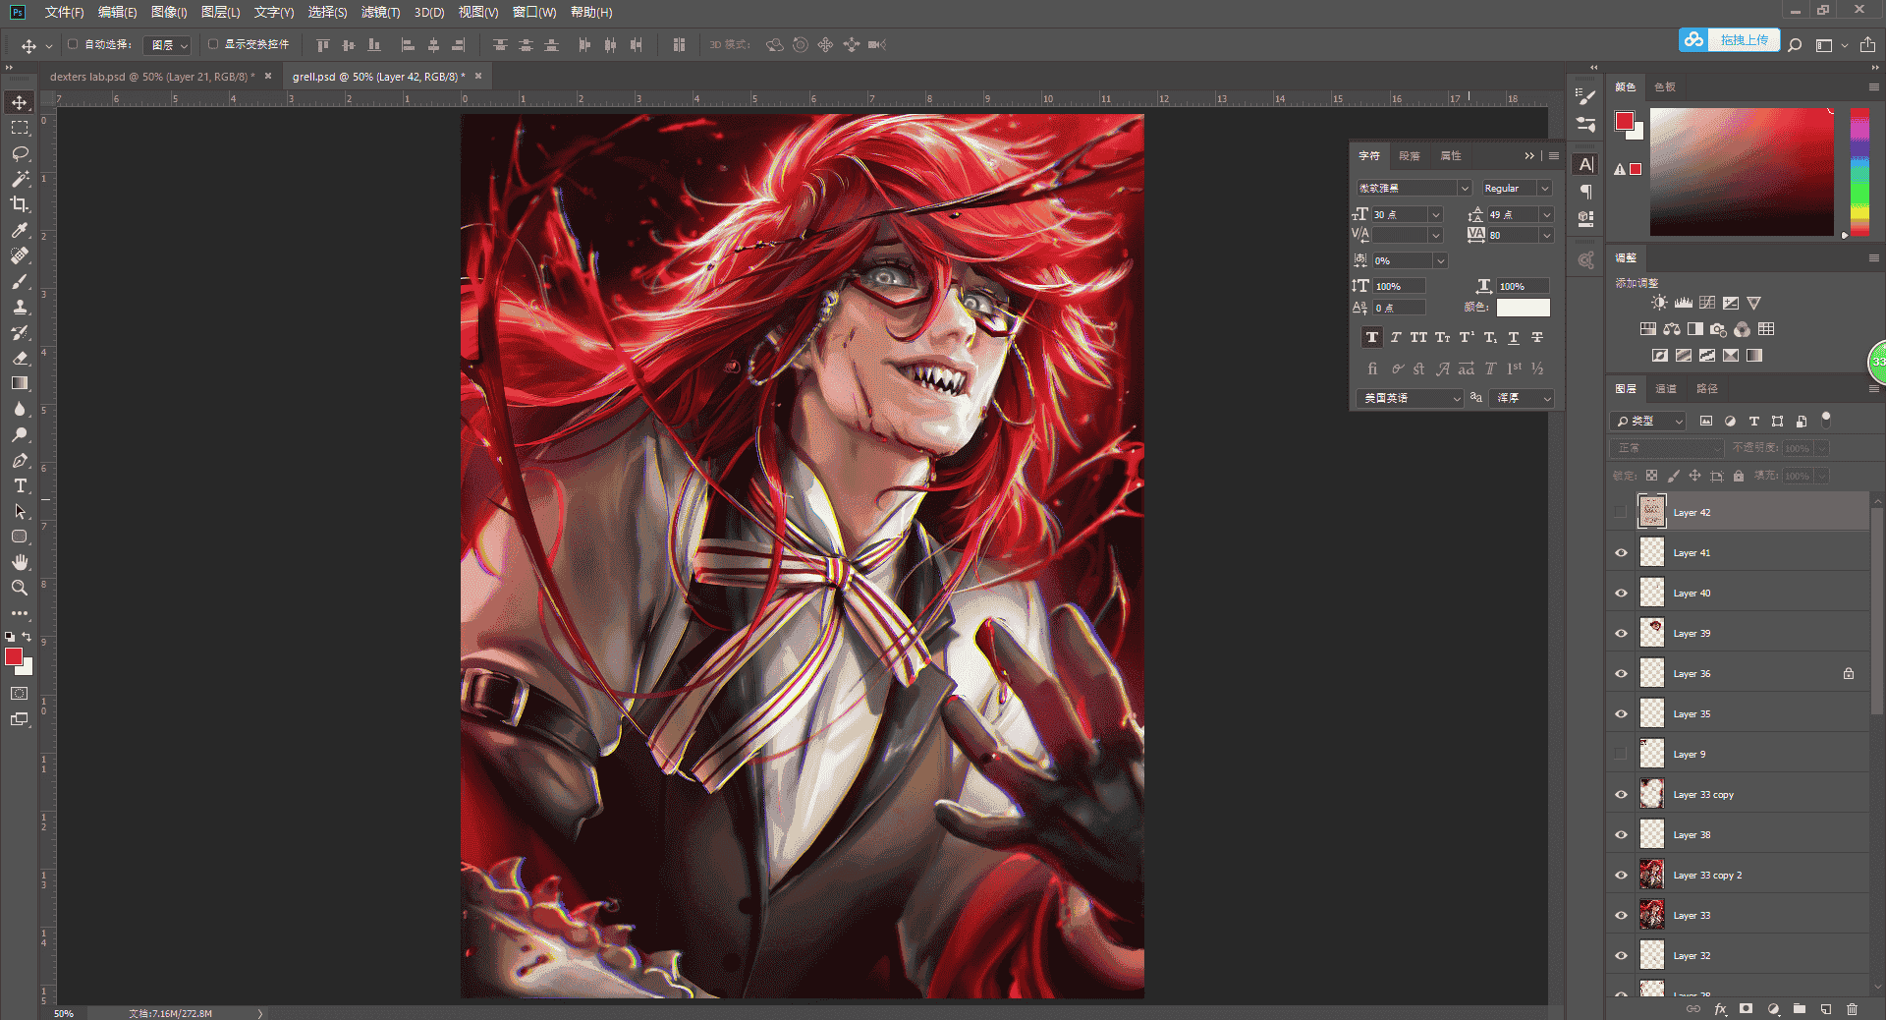Select the Eraser tool
The image size is (1886, 1020).
click(20, 358)
